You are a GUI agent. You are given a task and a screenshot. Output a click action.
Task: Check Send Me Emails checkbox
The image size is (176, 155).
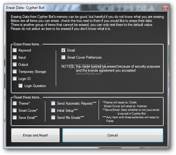(x=53, y=118)
